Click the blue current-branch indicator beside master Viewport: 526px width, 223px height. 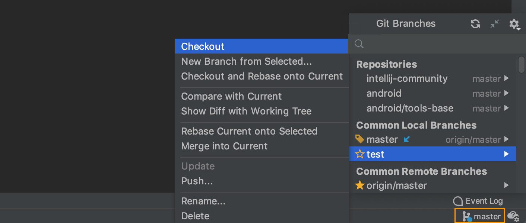coord(407,139)
